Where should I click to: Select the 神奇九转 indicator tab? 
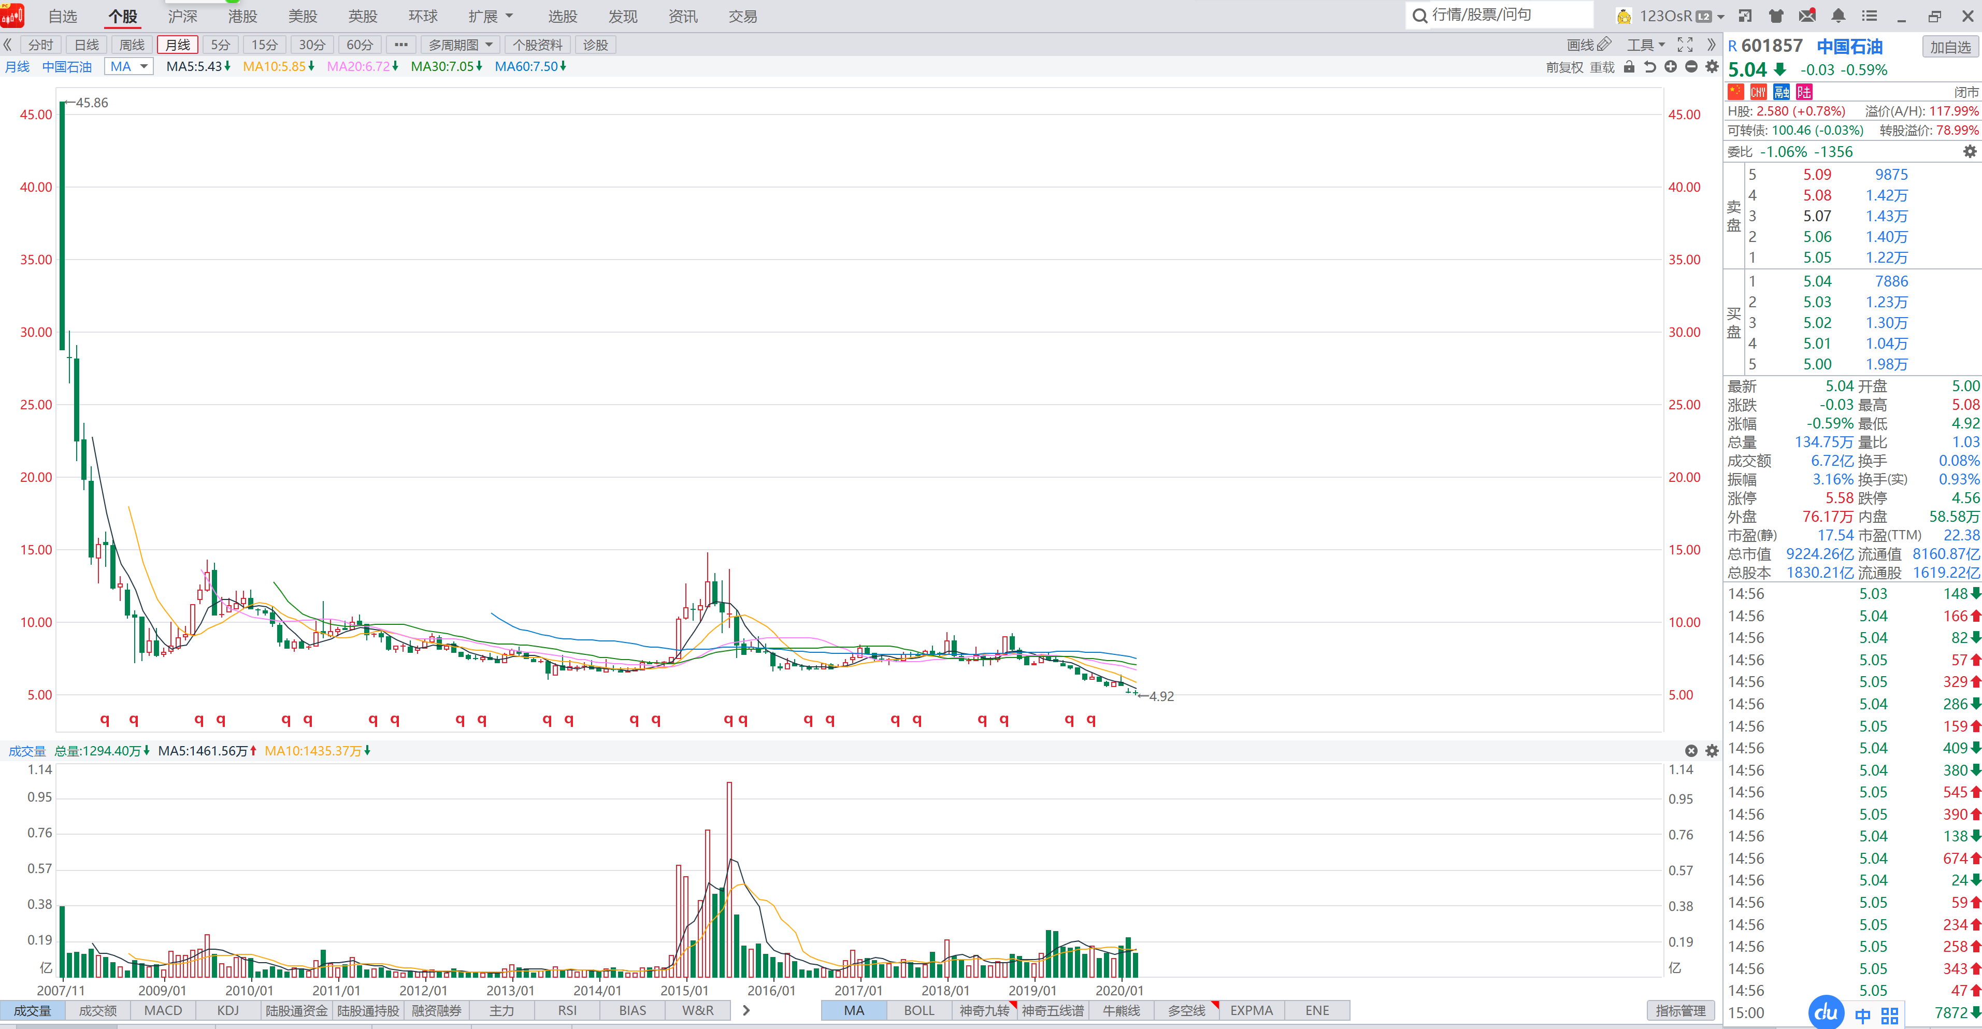(x=984, y=1010)
